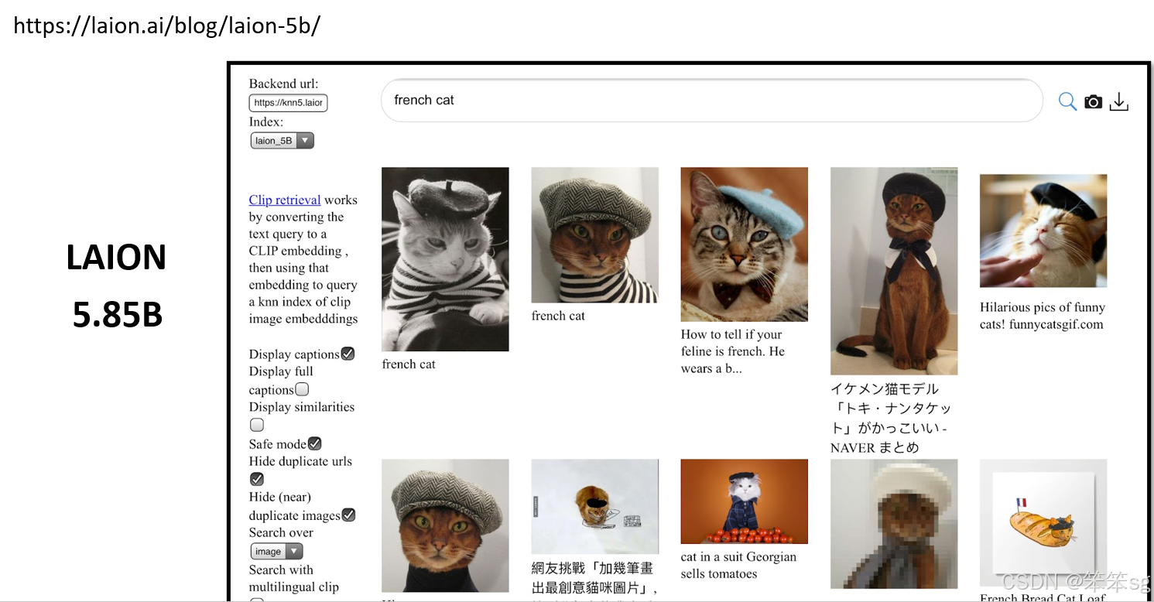The width and height of the screenshot is (1154, 602).
Task: Toggle the Hide duplicate urls checkbox
Action: click(257, 479)
